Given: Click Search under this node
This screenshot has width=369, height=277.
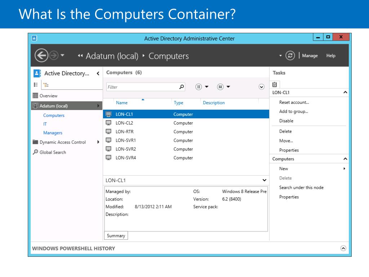Looking at the screenshot, I should 301,188.
